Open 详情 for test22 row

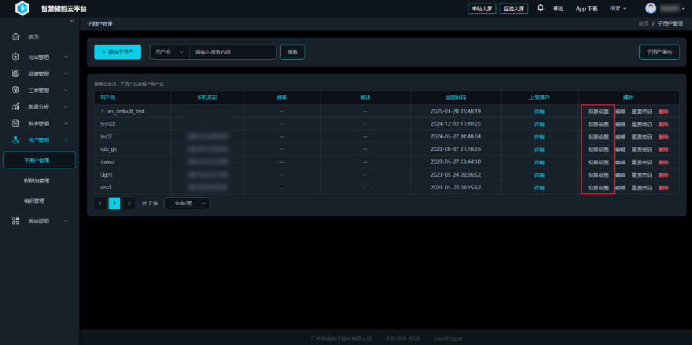(x=540, y=124)
